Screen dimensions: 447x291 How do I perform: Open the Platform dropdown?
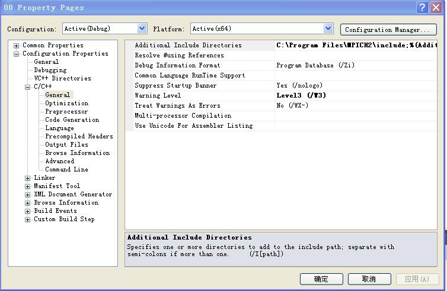(328, 28)
